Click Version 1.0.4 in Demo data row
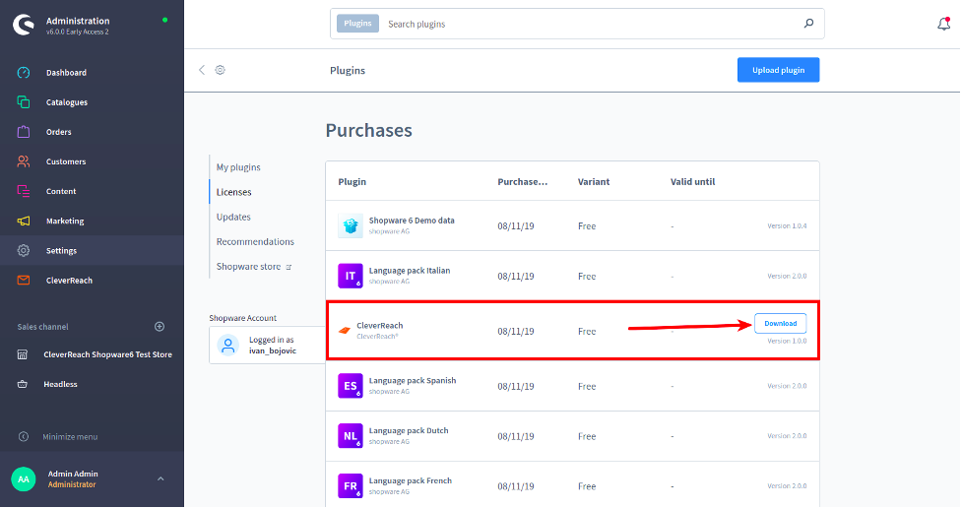 (x=787, y=225)
